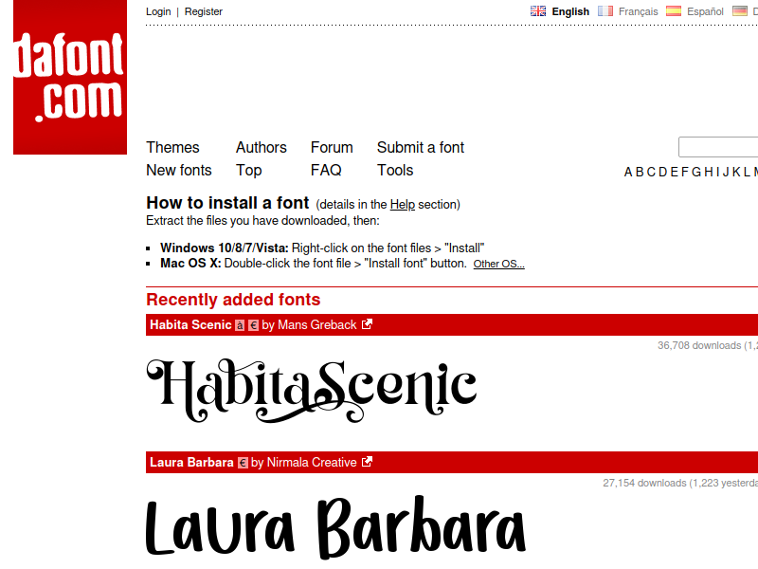
Task: Browse fonts starting with letter K
Action: (x=736, y=172)
